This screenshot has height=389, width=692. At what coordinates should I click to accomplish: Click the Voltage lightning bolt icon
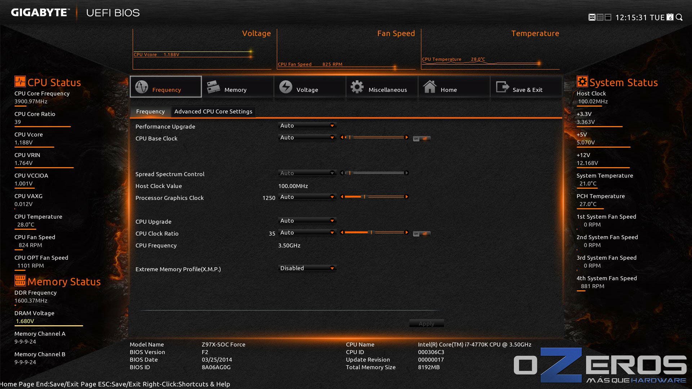tap(286, 87)
